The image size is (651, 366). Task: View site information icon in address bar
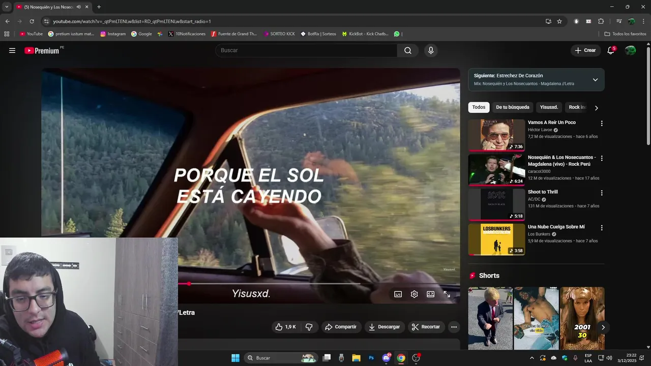46,21
